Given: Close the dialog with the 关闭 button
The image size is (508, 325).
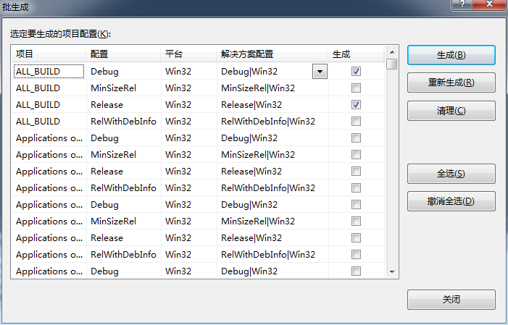Looking at the screenshot, I should (x=451, y=300).
